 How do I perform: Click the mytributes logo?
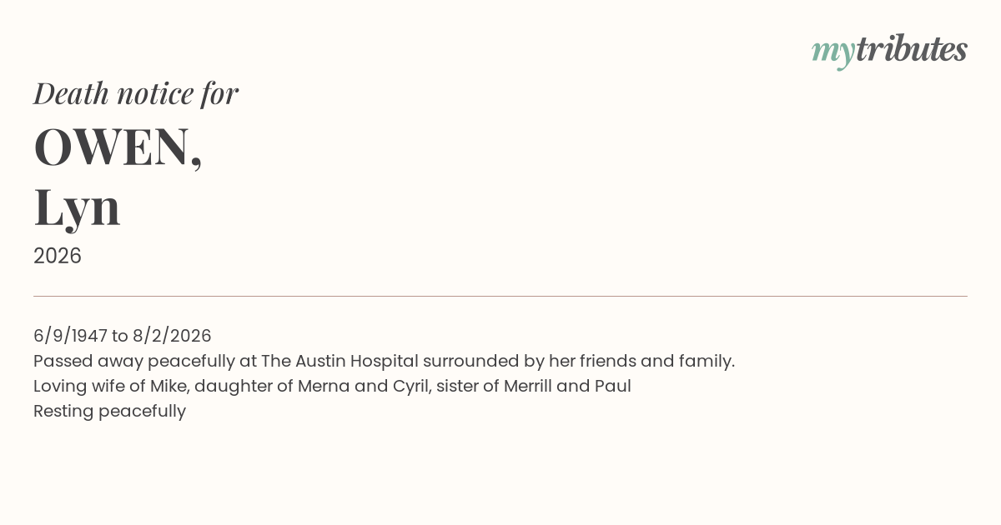click(x=889, y=50)
